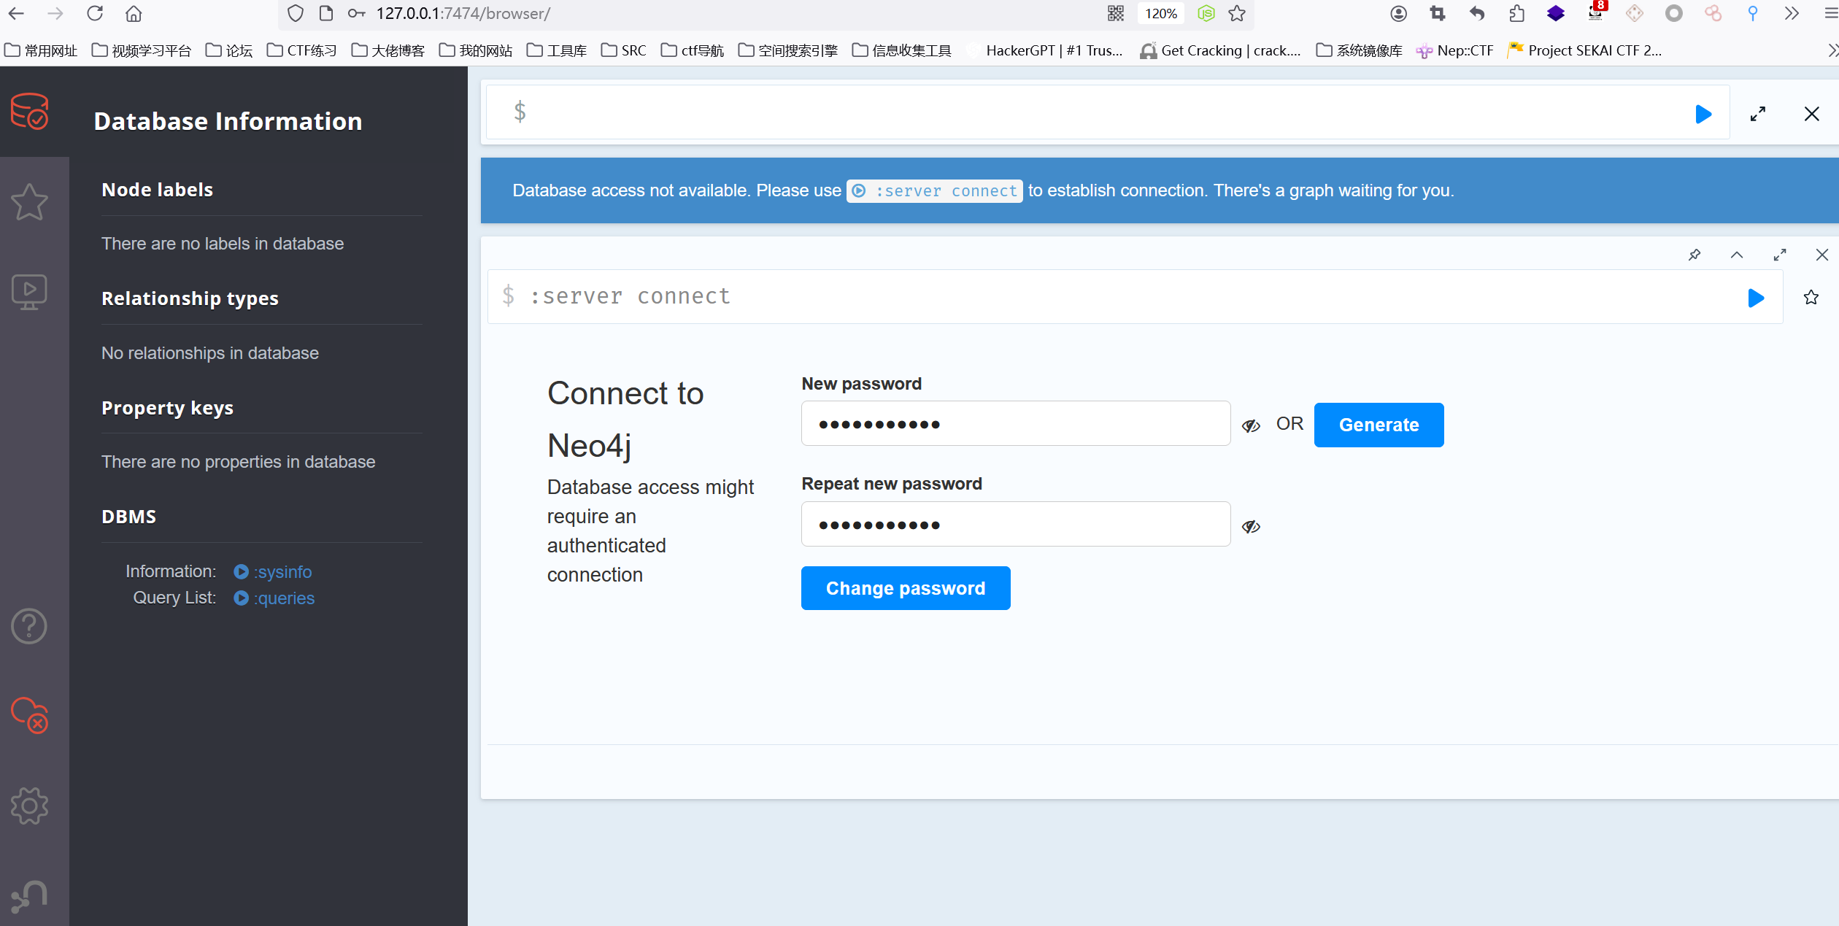The height and width of the screenshot is (926, 1839).
Task: Show the Repeat new password text
Action: coord(1251,526)
